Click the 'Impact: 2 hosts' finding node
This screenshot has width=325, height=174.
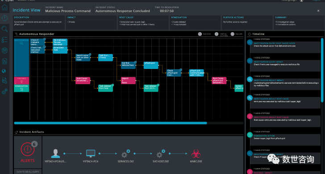128,81
